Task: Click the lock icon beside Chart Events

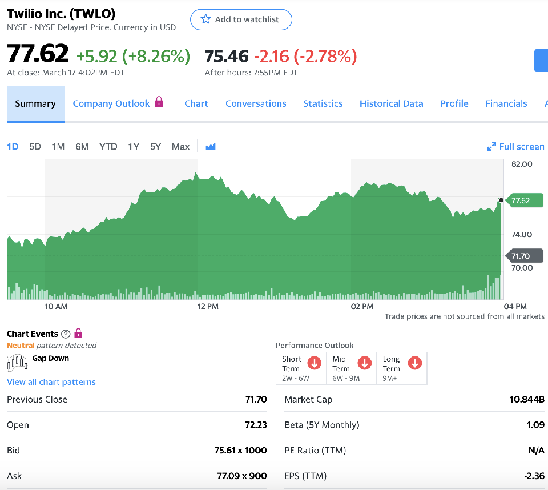Action: [78, 334]
